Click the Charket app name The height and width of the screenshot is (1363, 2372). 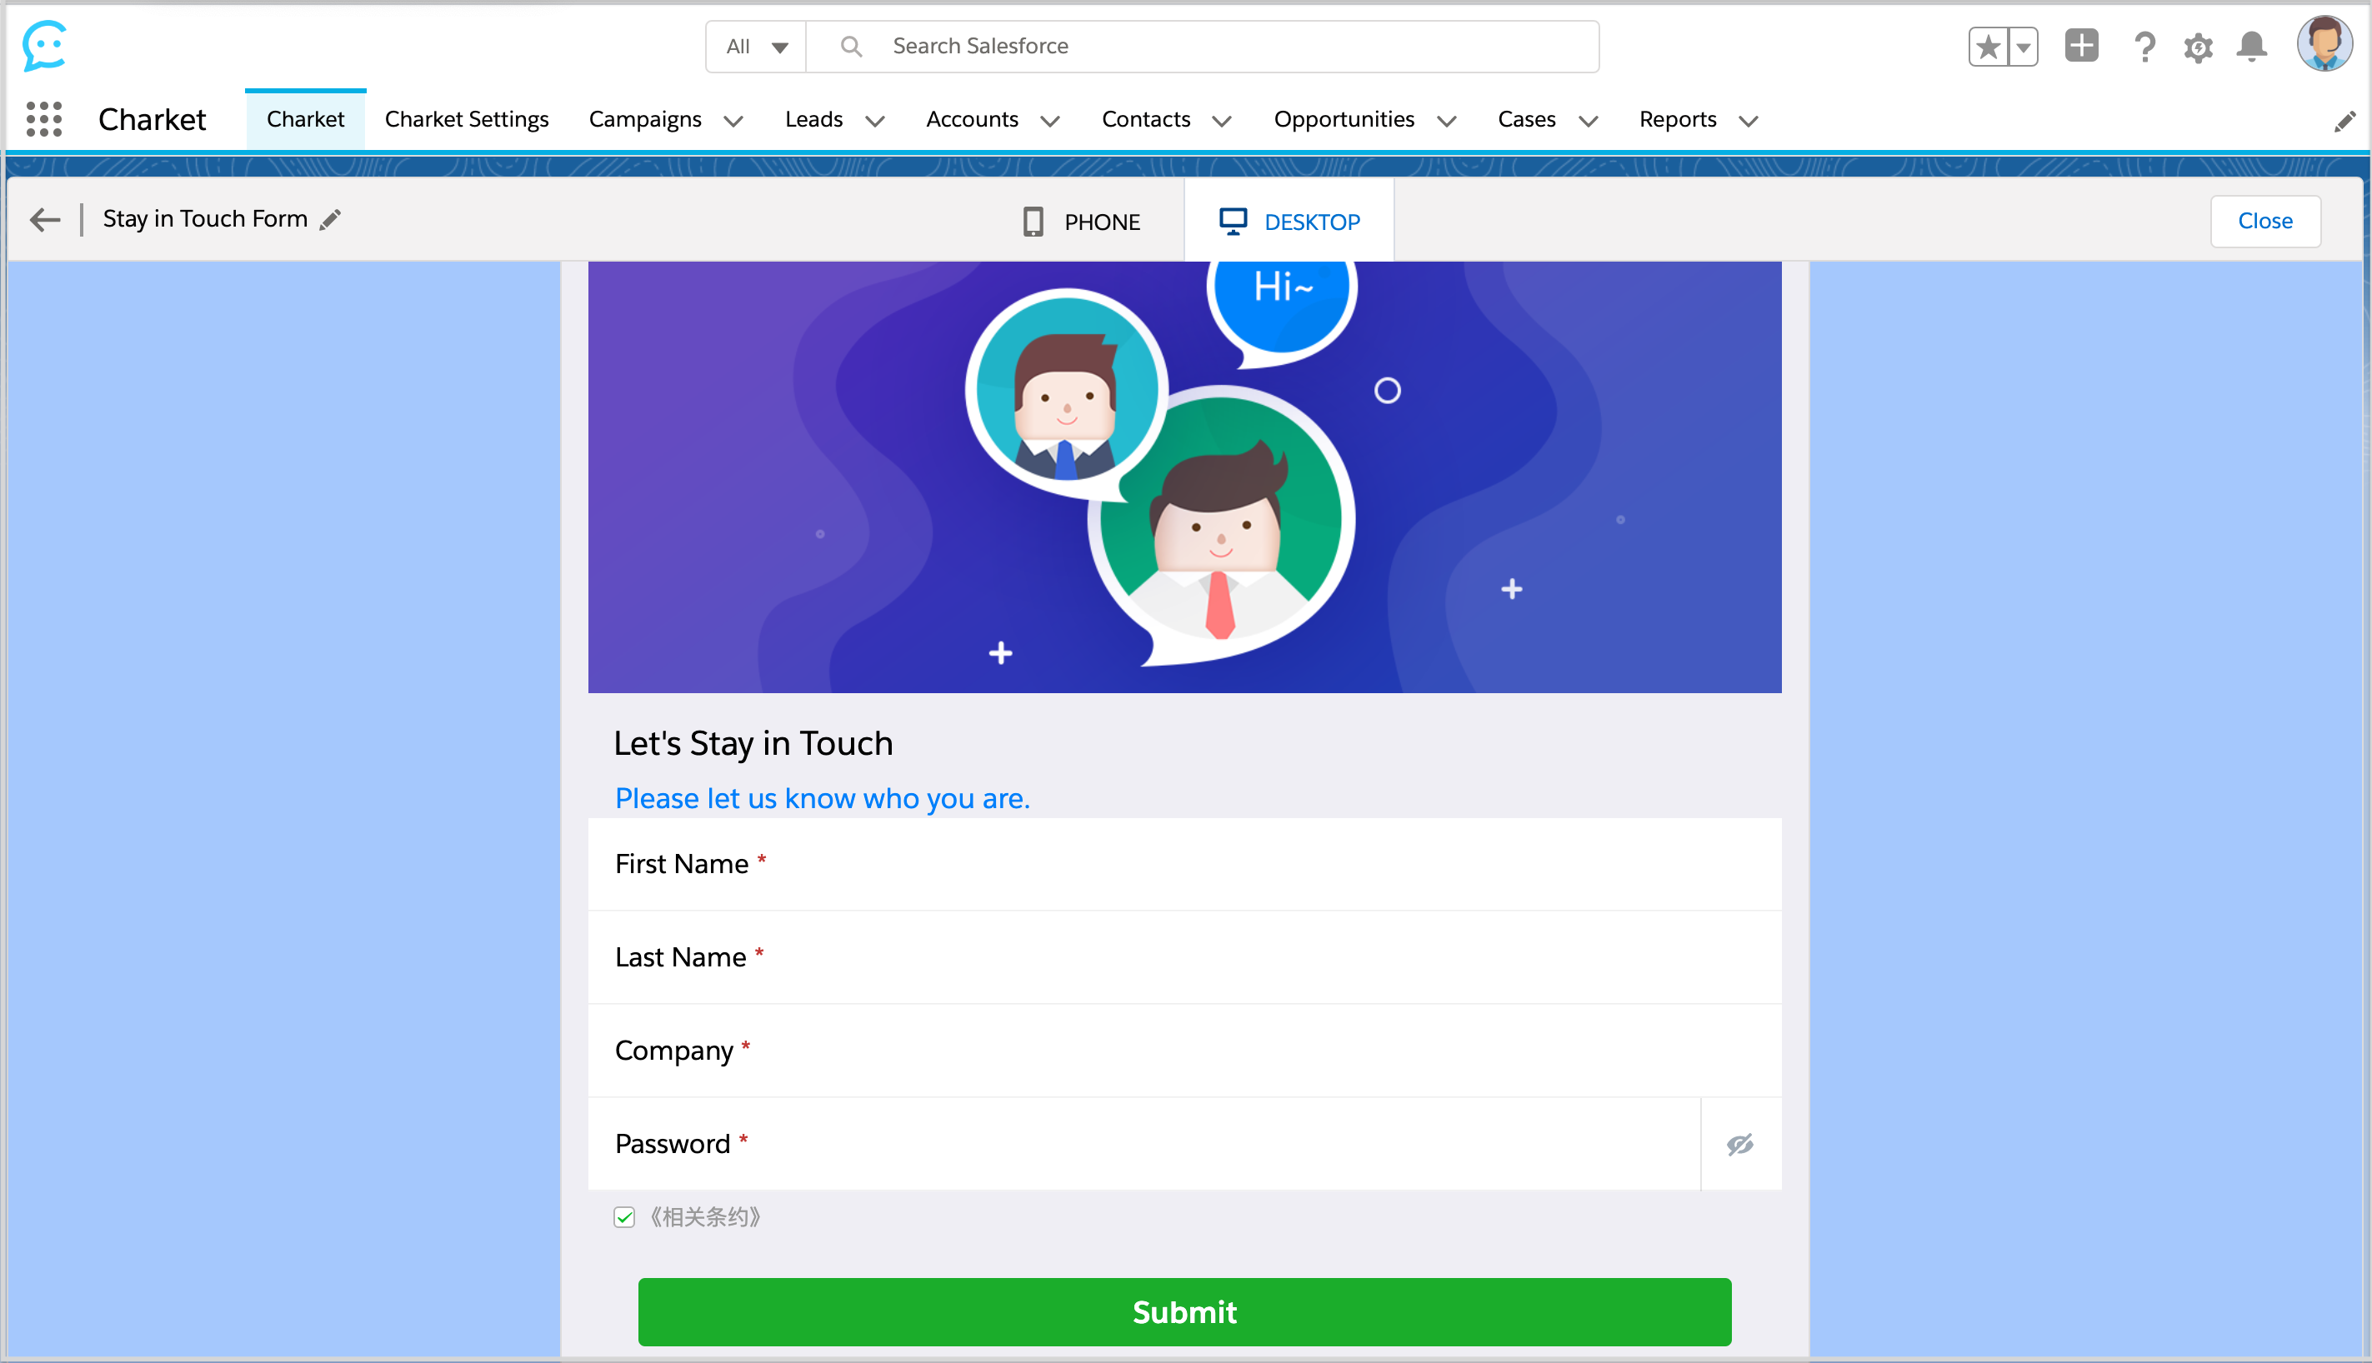(152, 120)
